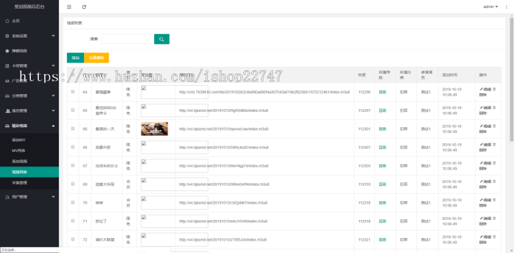Click the pencil edit icon for row 70
The width and height of the screenshot is (514, 253).
click(481, 200)
